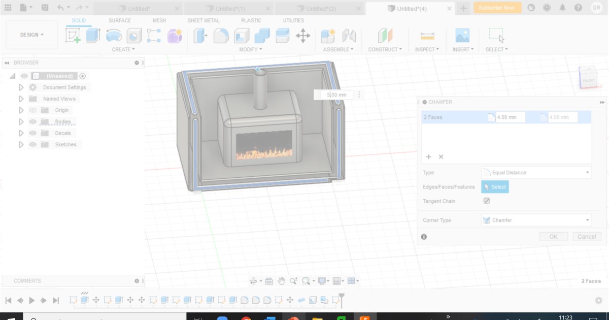
Task: Open the Press Pull modify tool
Action: (199, 36)
